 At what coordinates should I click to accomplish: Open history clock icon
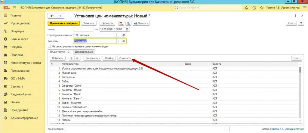[254, 8]
